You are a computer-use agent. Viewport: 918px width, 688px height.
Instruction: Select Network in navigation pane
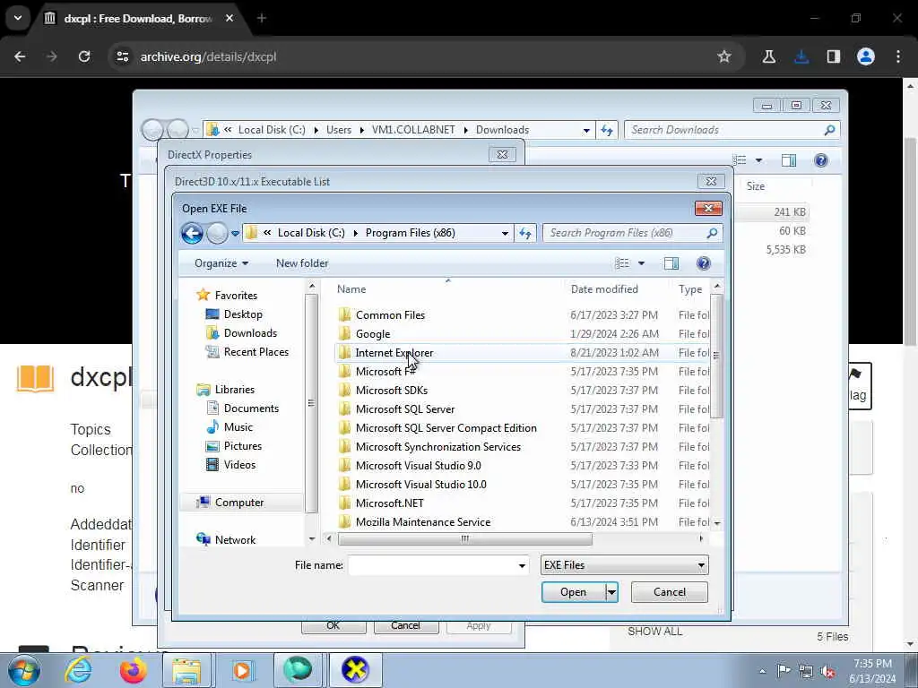point(235,539)
